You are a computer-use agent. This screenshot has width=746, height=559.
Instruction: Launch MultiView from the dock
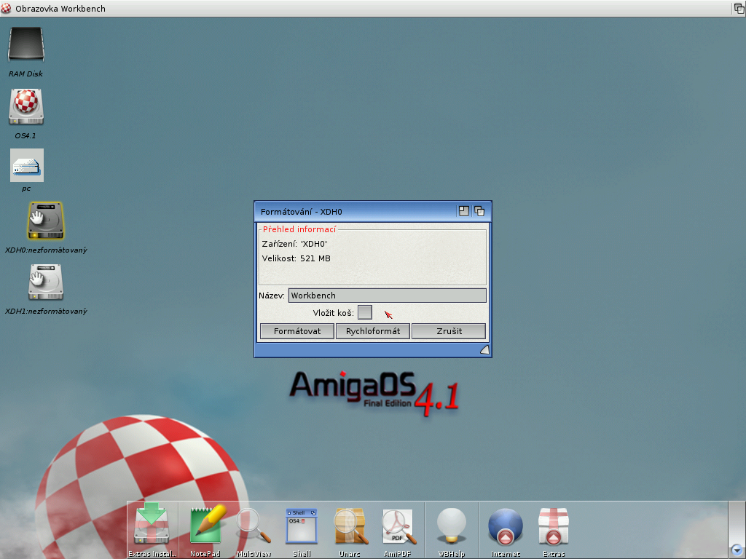click(x=254, y=526)
